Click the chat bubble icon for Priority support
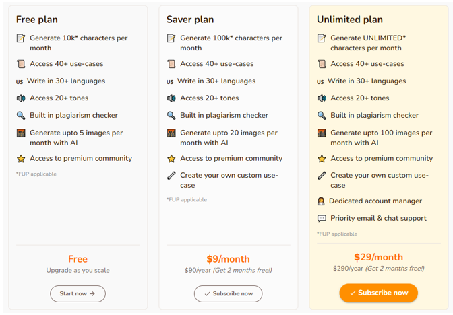 [x=322, y=218]
